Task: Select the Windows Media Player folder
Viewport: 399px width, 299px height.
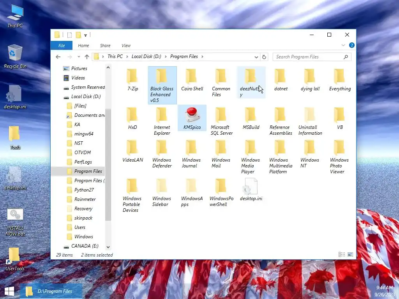Action: pyautogui.click(x=251, y=157)
